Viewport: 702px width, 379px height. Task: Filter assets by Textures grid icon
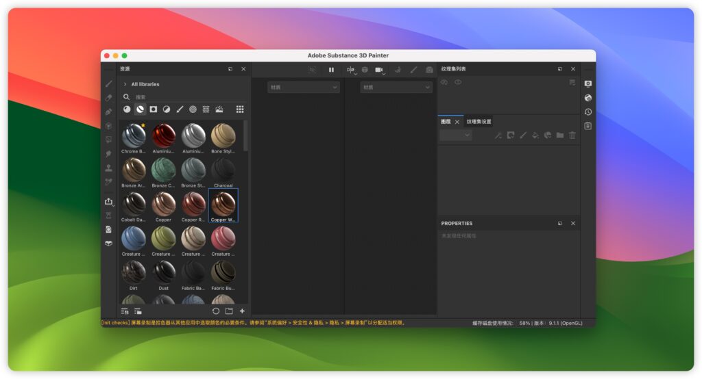click(206, 109)
